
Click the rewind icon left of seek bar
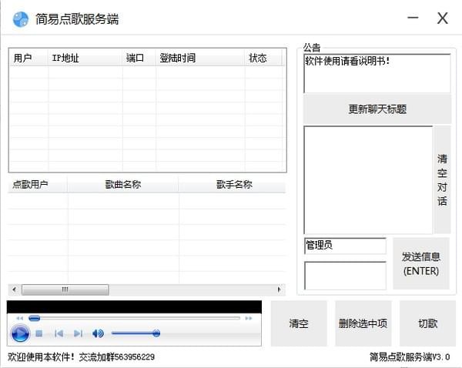click(19, 318)
